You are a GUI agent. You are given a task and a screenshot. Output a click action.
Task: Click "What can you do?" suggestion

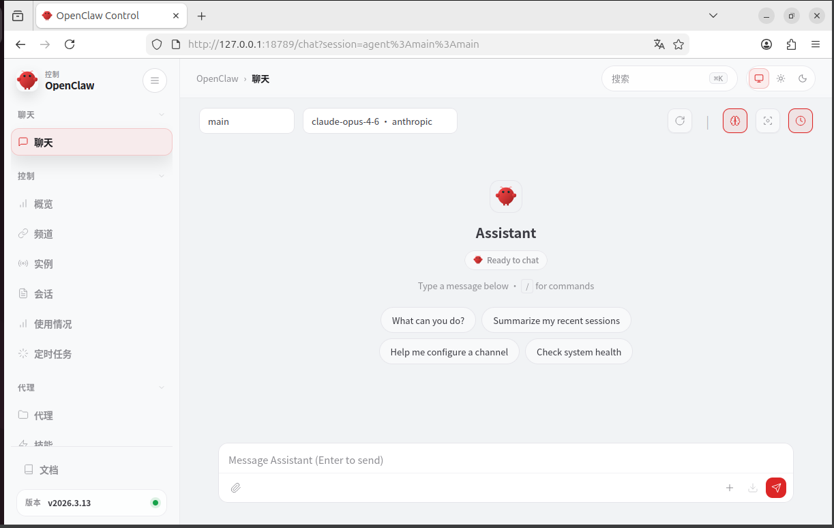(x=428, y=321)
